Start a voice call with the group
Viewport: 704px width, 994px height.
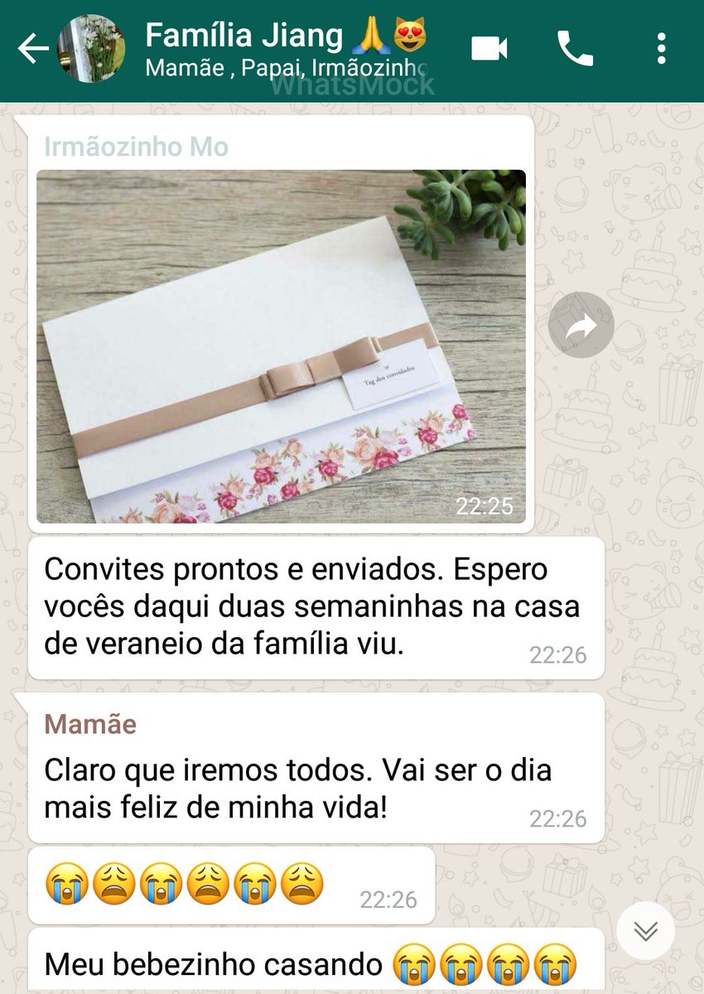tap(575, 49)
